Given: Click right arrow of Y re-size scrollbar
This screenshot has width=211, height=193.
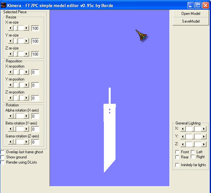Looking at the screenshot, I should pos(26,41).
